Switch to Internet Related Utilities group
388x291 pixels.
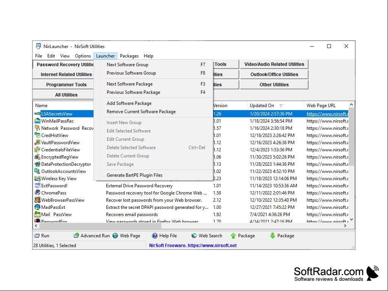pos(63,75)
